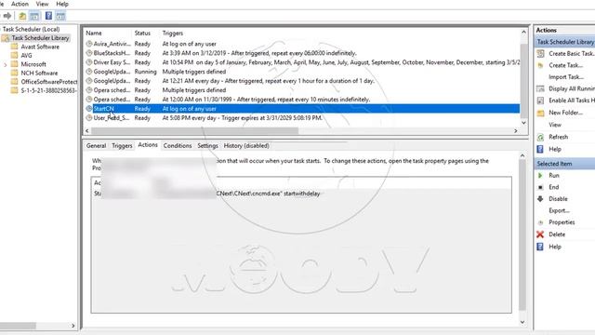The height and width of the screenshot is (335, 595).
Task: Click the blue Help toolbar icon
Action: pyautogui.click(x=48, y=16)
